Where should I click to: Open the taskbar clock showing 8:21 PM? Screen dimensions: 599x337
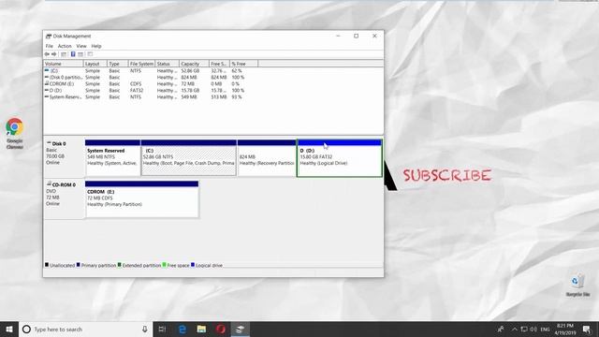point(565,329)
